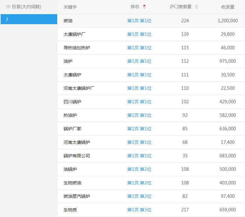Viewport: 245px width, 217px height.
Task: Click the list icon beside 目录(大约词数)
Action: point(8,7)
